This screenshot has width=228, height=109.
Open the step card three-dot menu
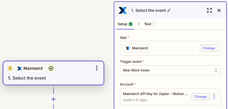[97, 68]
